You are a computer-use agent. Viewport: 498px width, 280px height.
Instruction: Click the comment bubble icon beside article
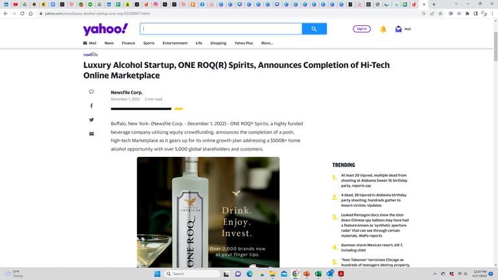click(91, 92)
